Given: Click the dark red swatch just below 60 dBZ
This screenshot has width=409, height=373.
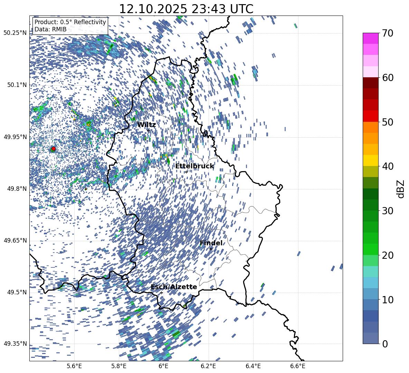Looking at the screenshot, I should 370,83.
